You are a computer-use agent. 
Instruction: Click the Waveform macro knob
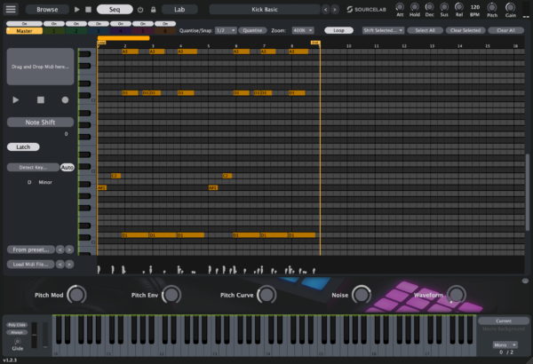(x=456, y=295)
